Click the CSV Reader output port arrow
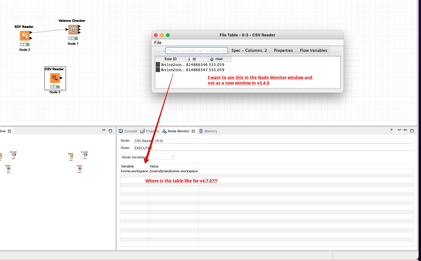This screenshot has width=421, height=261. pos(61,78)
